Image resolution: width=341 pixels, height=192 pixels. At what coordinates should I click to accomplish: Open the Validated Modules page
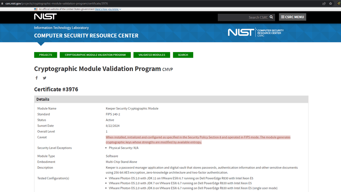pyautogui.click(x=152, y=55)
